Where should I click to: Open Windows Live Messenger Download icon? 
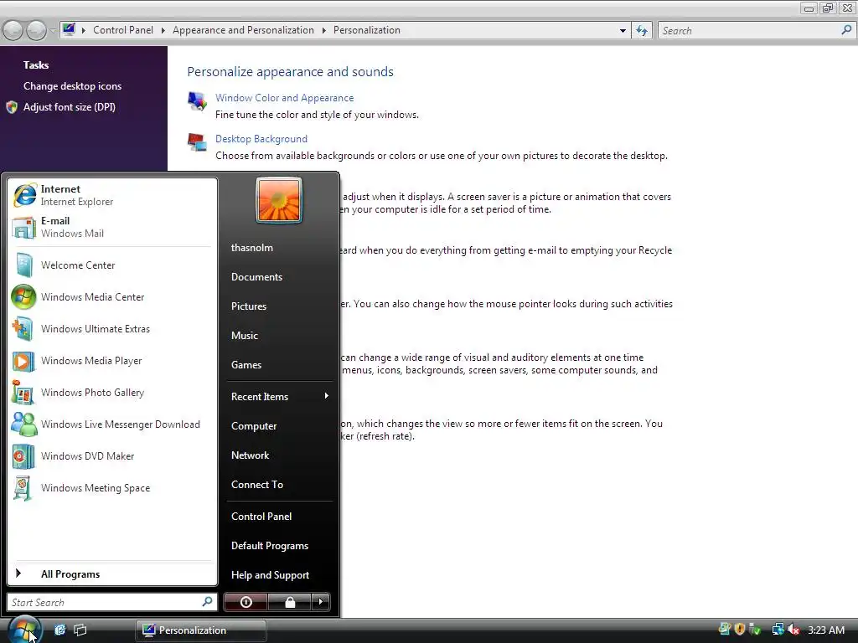click(24, 424)
